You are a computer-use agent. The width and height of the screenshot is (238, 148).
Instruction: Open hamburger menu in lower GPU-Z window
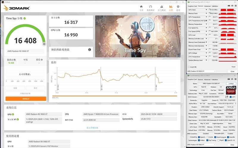coord(236,79)
